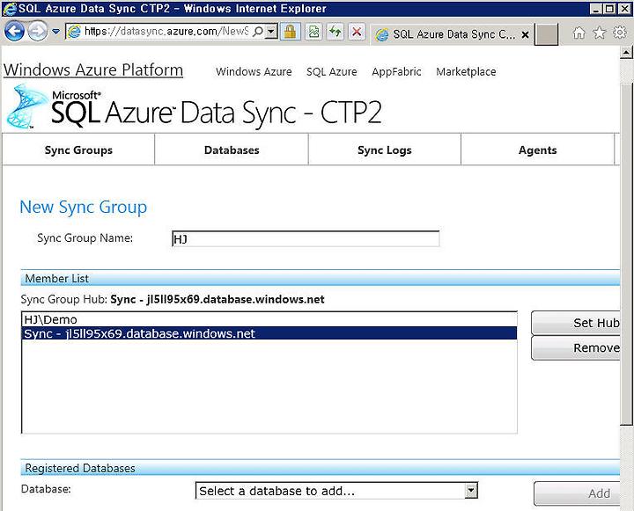Viewport: 634px width, 511px height.
Task: Click the address bar URL field
Action: tap(167, 31)
